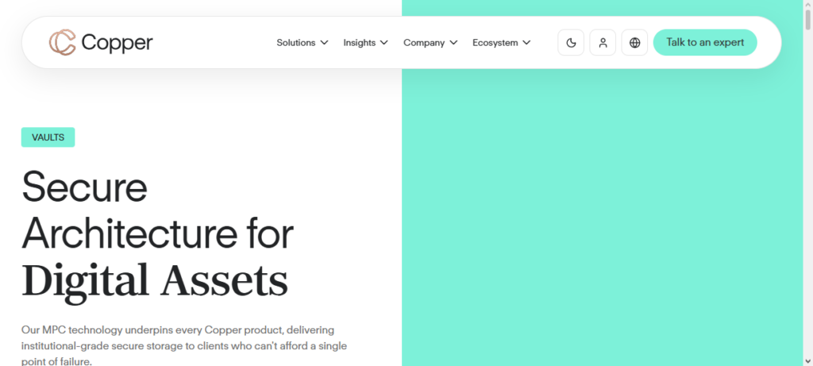Expand the chevron next to Solutions
This screenshot has width=813, height=366.
[324, 43]
